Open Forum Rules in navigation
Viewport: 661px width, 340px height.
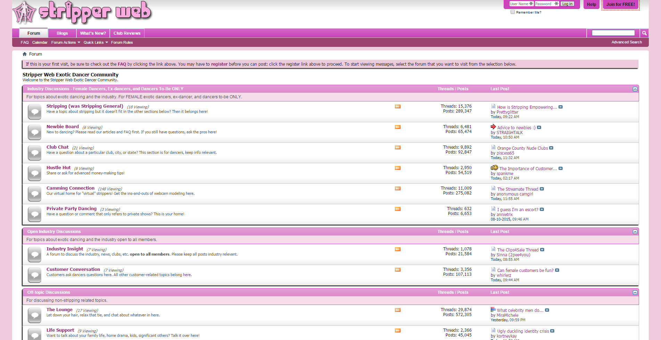[122, 42]
